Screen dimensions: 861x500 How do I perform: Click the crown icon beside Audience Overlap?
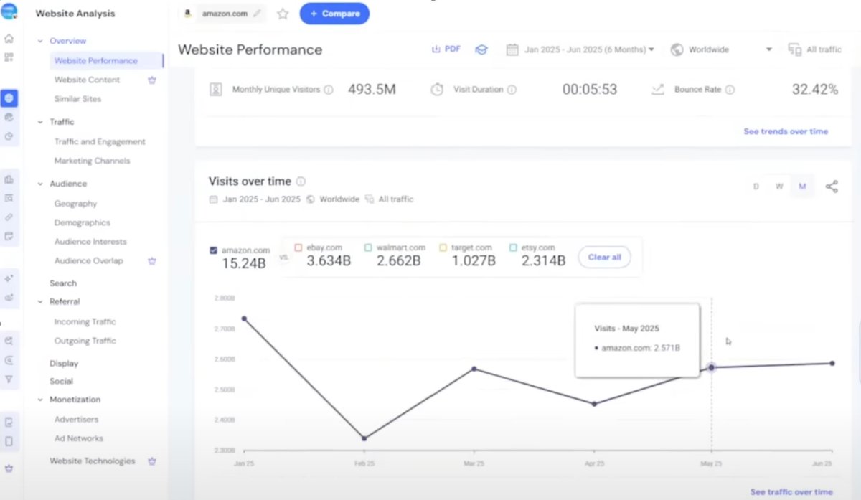(x=152, y=261)
